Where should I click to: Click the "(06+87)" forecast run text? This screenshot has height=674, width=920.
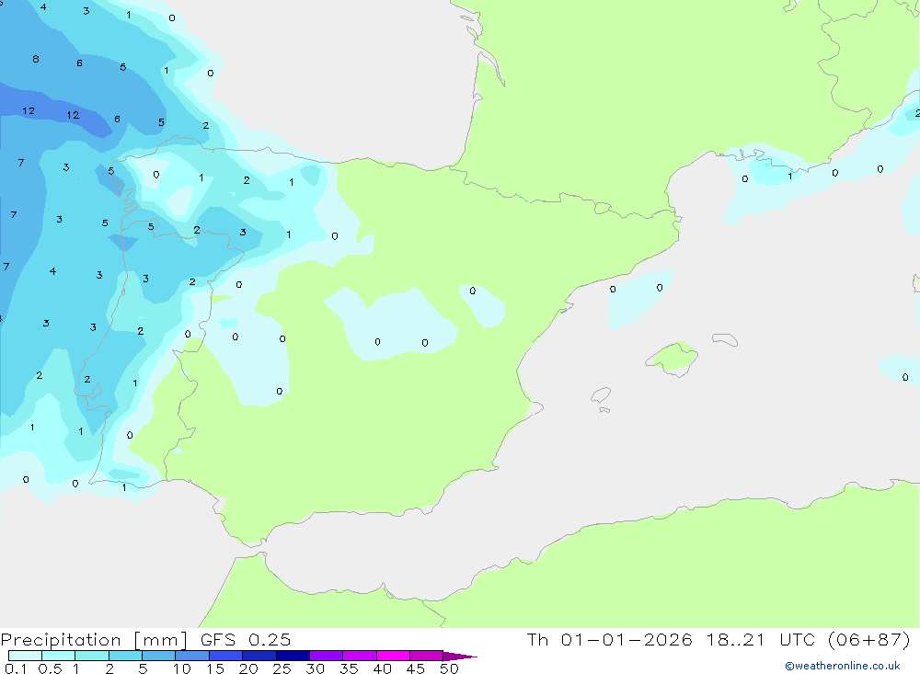[x=869, y=639]
